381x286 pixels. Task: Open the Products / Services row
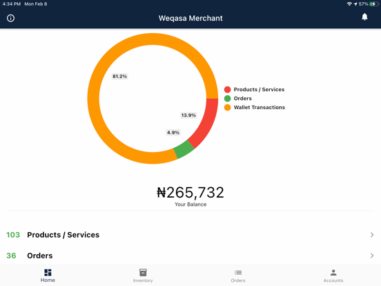click(190, 235)
